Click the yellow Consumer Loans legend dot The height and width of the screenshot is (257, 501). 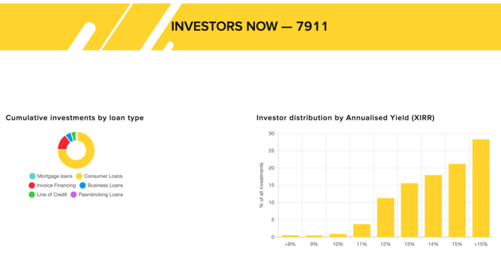pos(80,176)
